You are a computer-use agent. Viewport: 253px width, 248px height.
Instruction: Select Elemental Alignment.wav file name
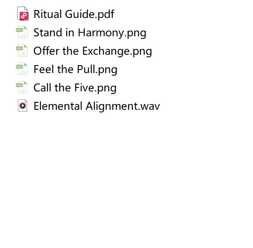[96, 106]
